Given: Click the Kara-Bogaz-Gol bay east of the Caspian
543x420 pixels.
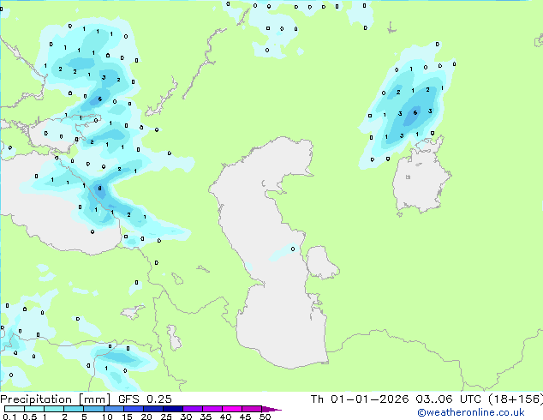Looking at the screenshot, I should click(x=321, y=262).
